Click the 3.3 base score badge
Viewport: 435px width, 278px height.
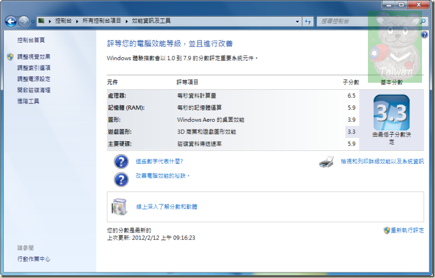[391, 112]
